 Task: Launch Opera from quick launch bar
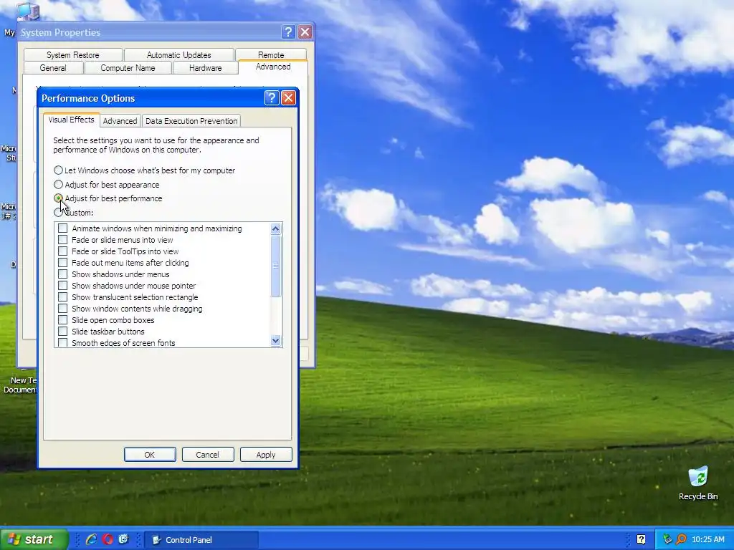pyautogui.click(x=108, y=539)
